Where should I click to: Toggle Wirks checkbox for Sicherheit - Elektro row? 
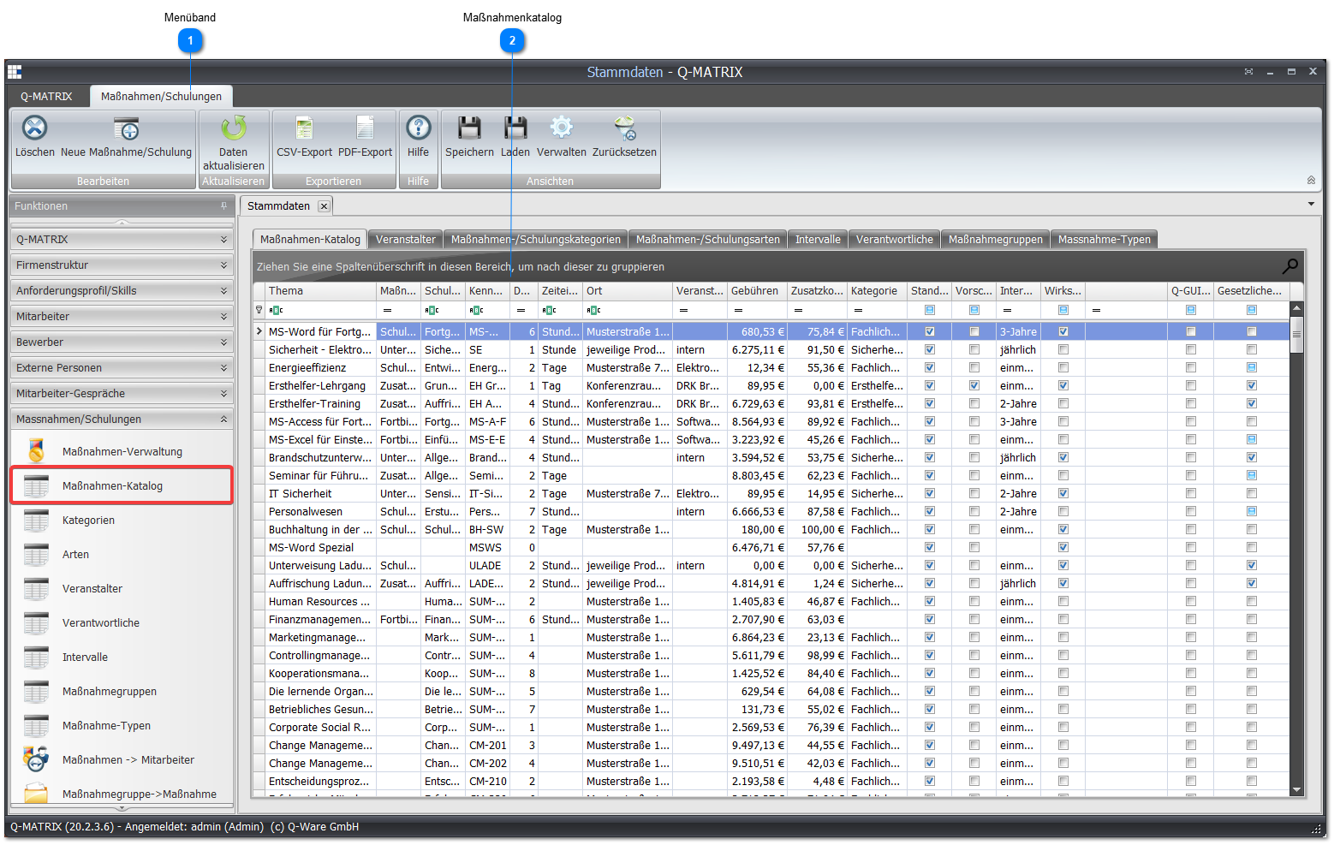click(1063, 349)
